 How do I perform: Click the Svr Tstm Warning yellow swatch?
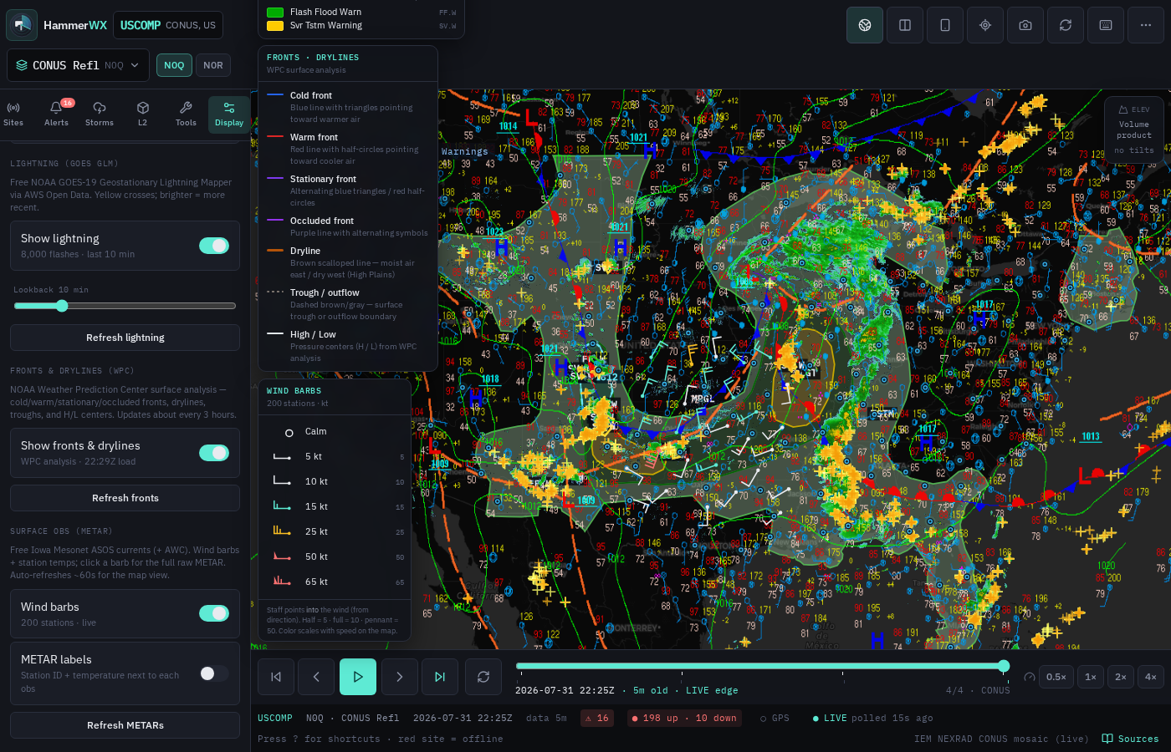274,26
